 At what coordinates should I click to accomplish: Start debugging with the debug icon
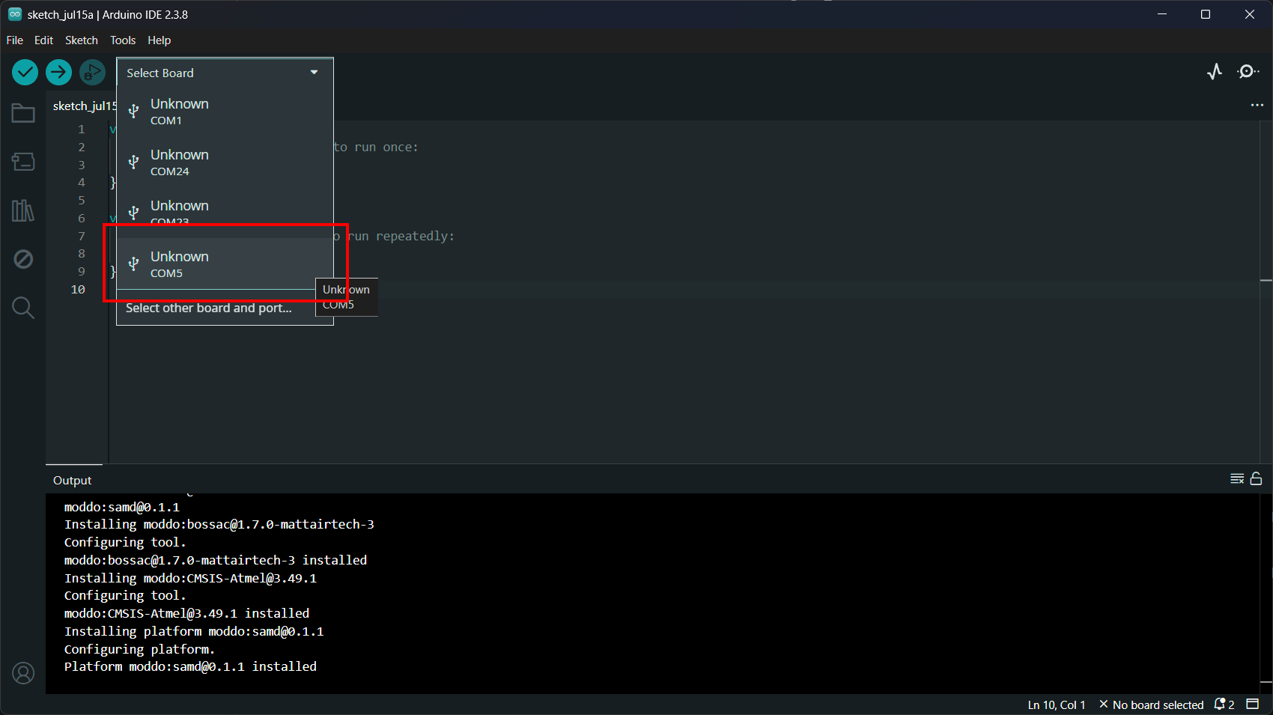tap(92, 73)
